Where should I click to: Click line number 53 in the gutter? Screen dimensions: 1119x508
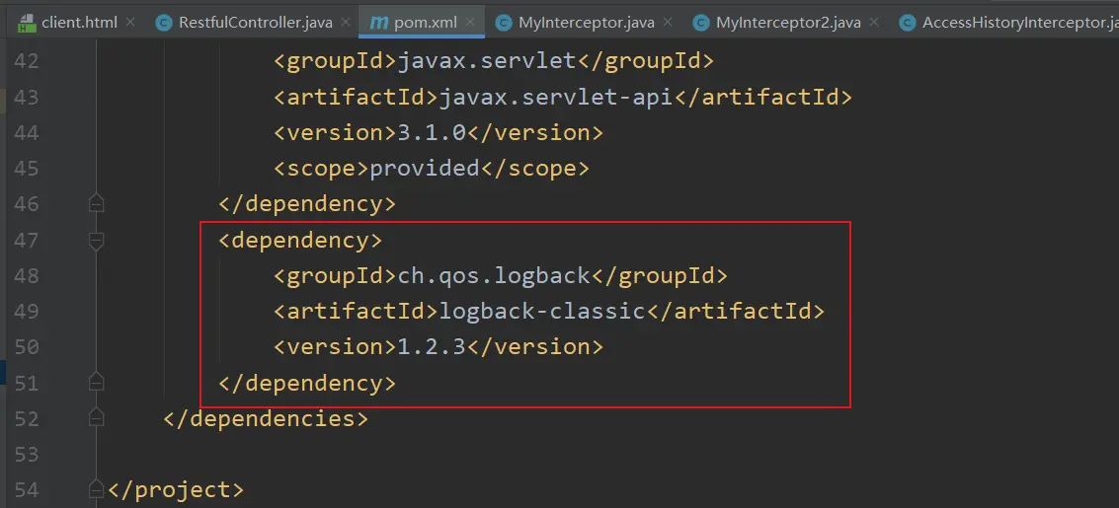click(x=26, y=454)
